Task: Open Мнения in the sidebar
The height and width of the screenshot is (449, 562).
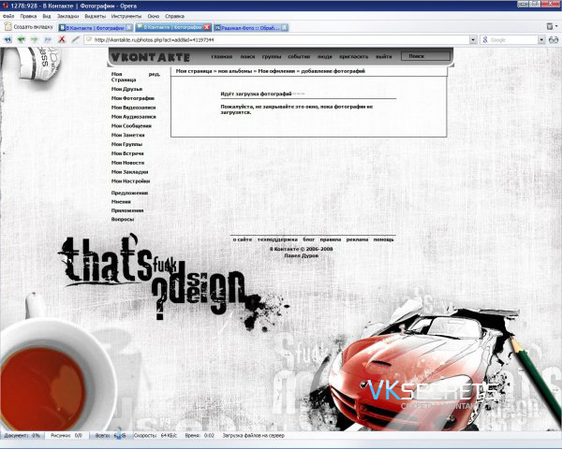Action: [121, 202]
